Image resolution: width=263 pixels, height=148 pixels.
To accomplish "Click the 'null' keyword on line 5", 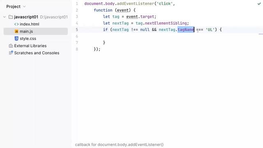I will point(145,30).
